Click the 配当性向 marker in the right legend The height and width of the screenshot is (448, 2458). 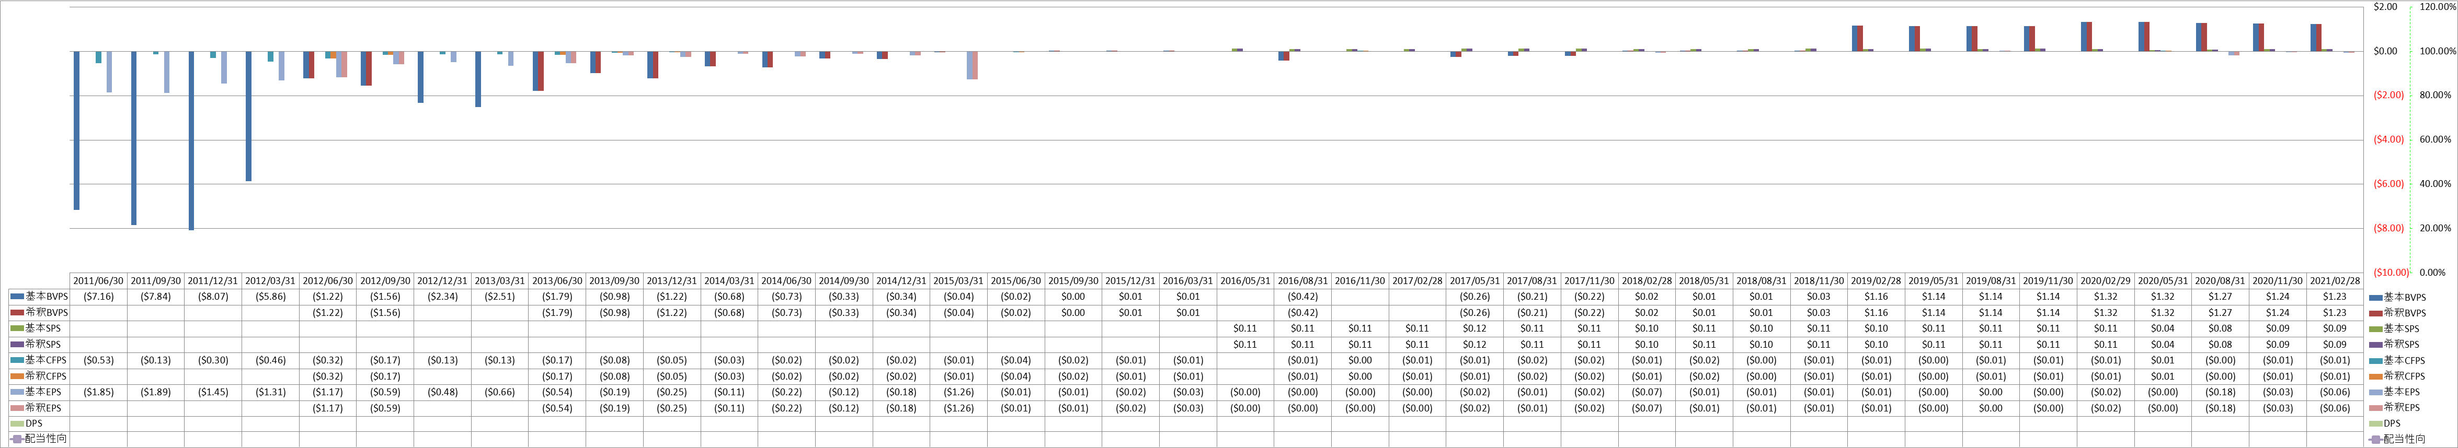[x=2375, y=440]
